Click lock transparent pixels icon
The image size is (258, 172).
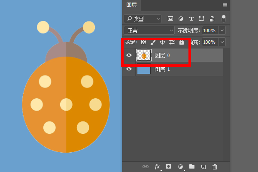143,42
